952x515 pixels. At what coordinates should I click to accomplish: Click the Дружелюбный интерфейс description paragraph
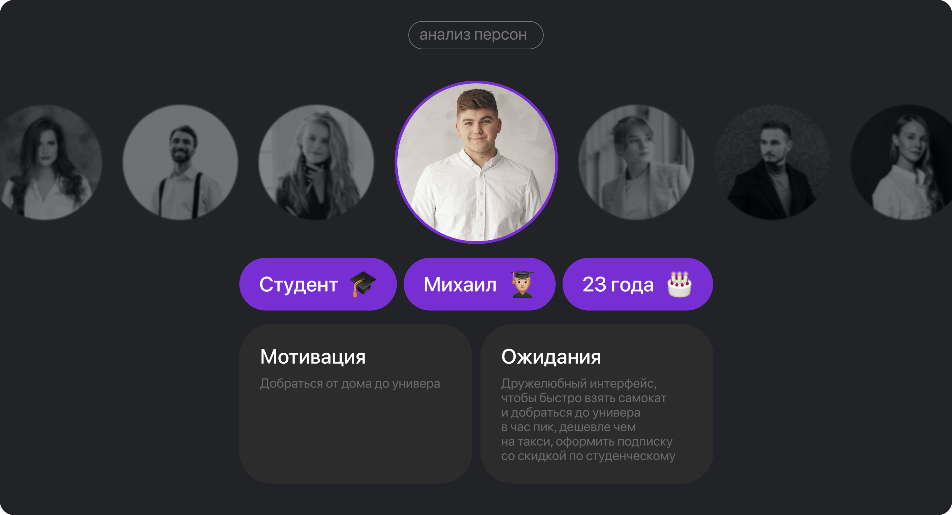point(588,420)
